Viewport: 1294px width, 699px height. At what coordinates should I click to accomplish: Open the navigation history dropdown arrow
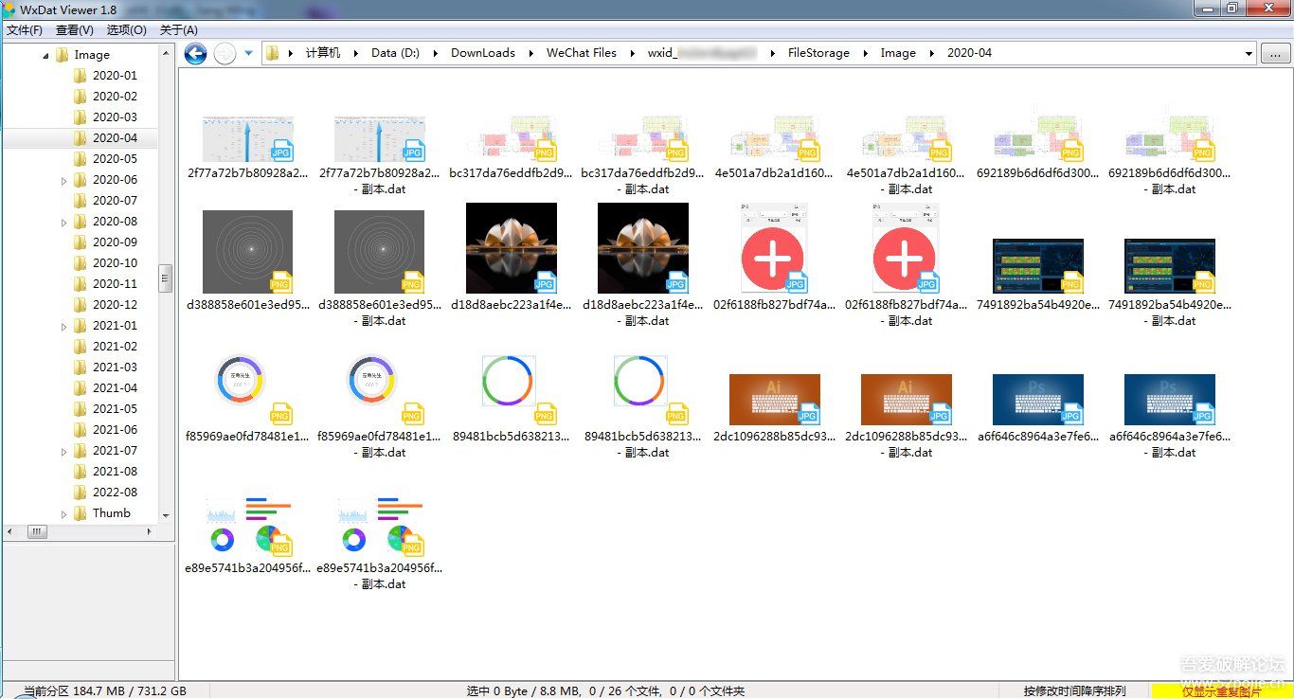pos(249,54)
